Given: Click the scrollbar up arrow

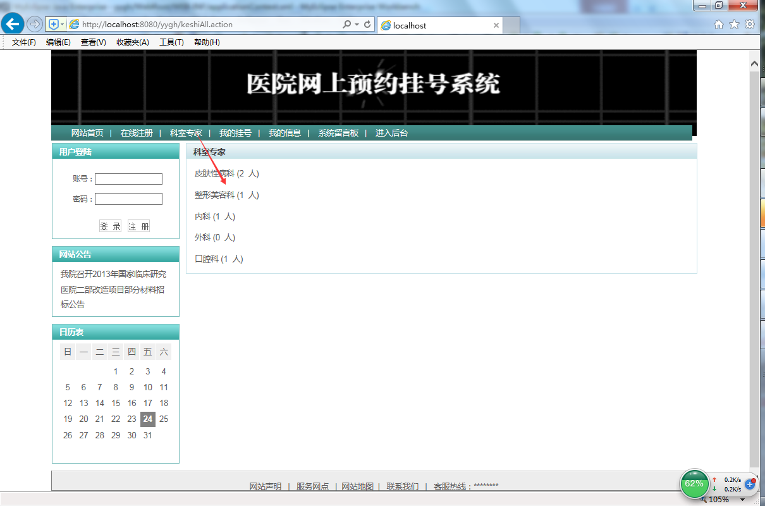Looking at the screenshot, I should (754, 64).
